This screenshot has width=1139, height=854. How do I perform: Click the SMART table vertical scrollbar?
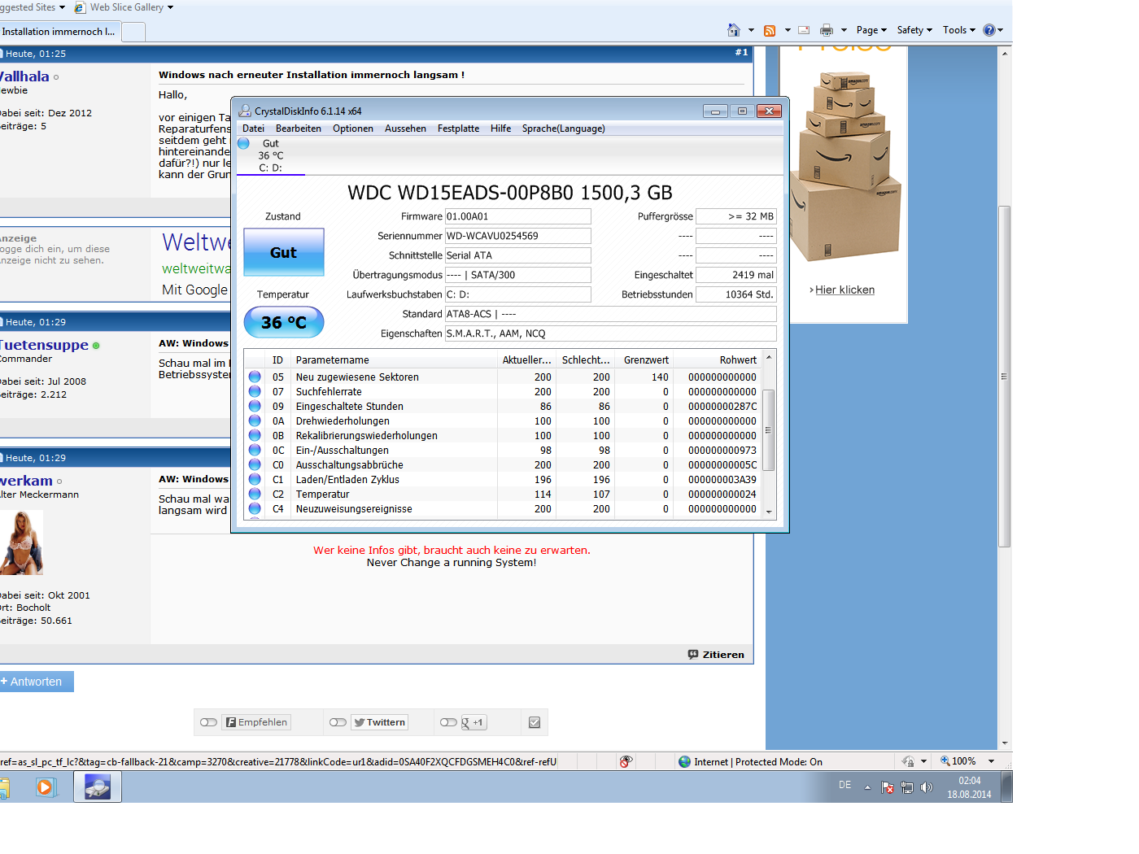pyautogui.click(x=769, y=435)
